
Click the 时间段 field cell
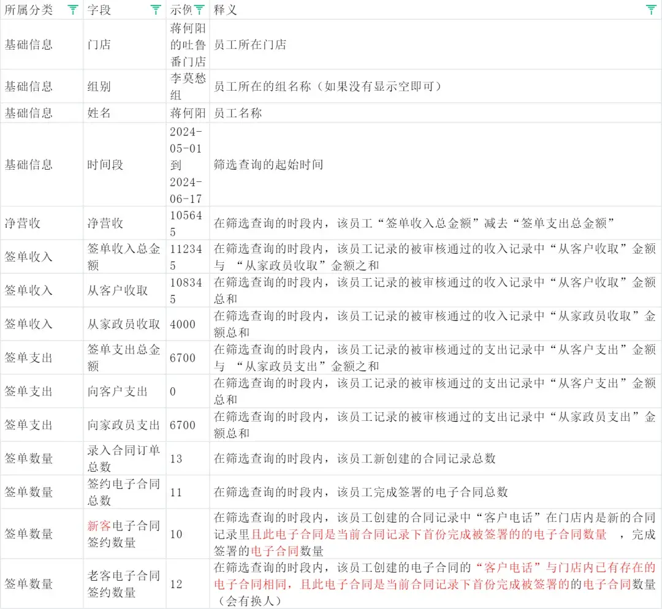click(103, 164)
